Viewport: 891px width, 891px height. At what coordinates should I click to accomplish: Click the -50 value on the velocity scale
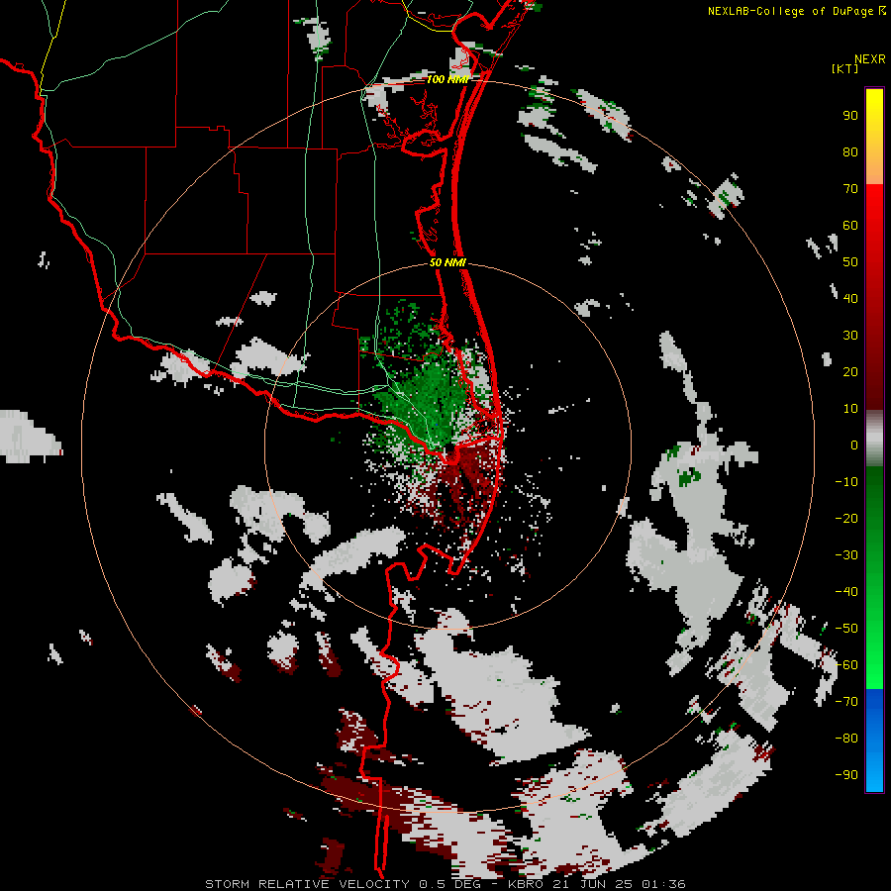[846, 629]
